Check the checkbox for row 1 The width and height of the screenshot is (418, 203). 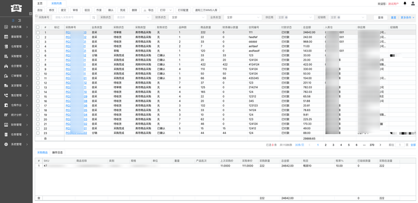pos(38,32)
